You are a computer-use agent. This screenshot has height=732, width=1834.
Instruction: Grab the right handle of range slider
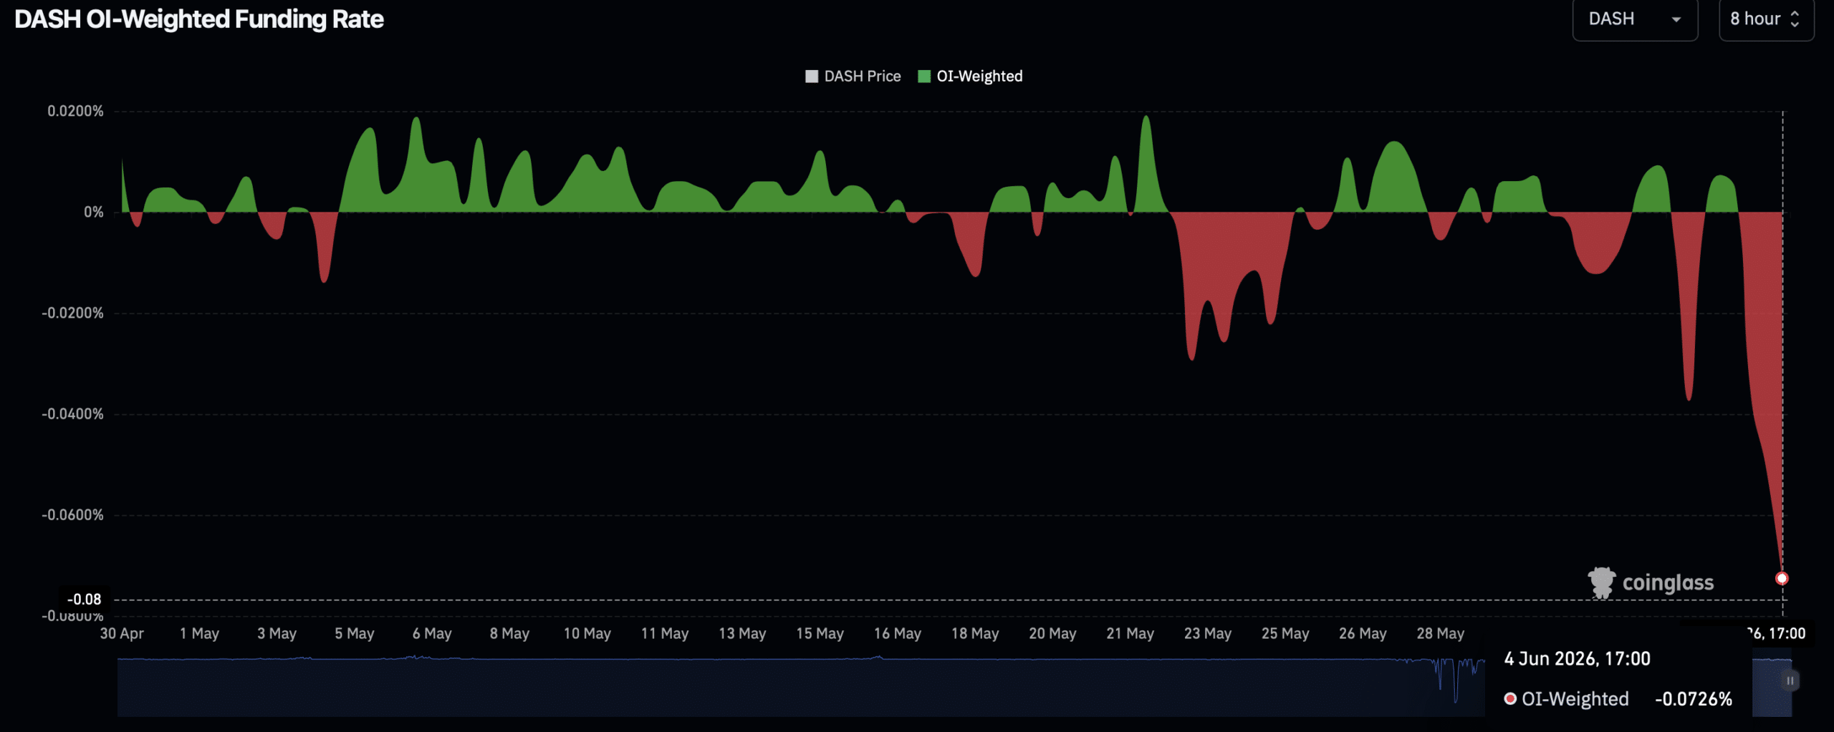(1790, 680)
